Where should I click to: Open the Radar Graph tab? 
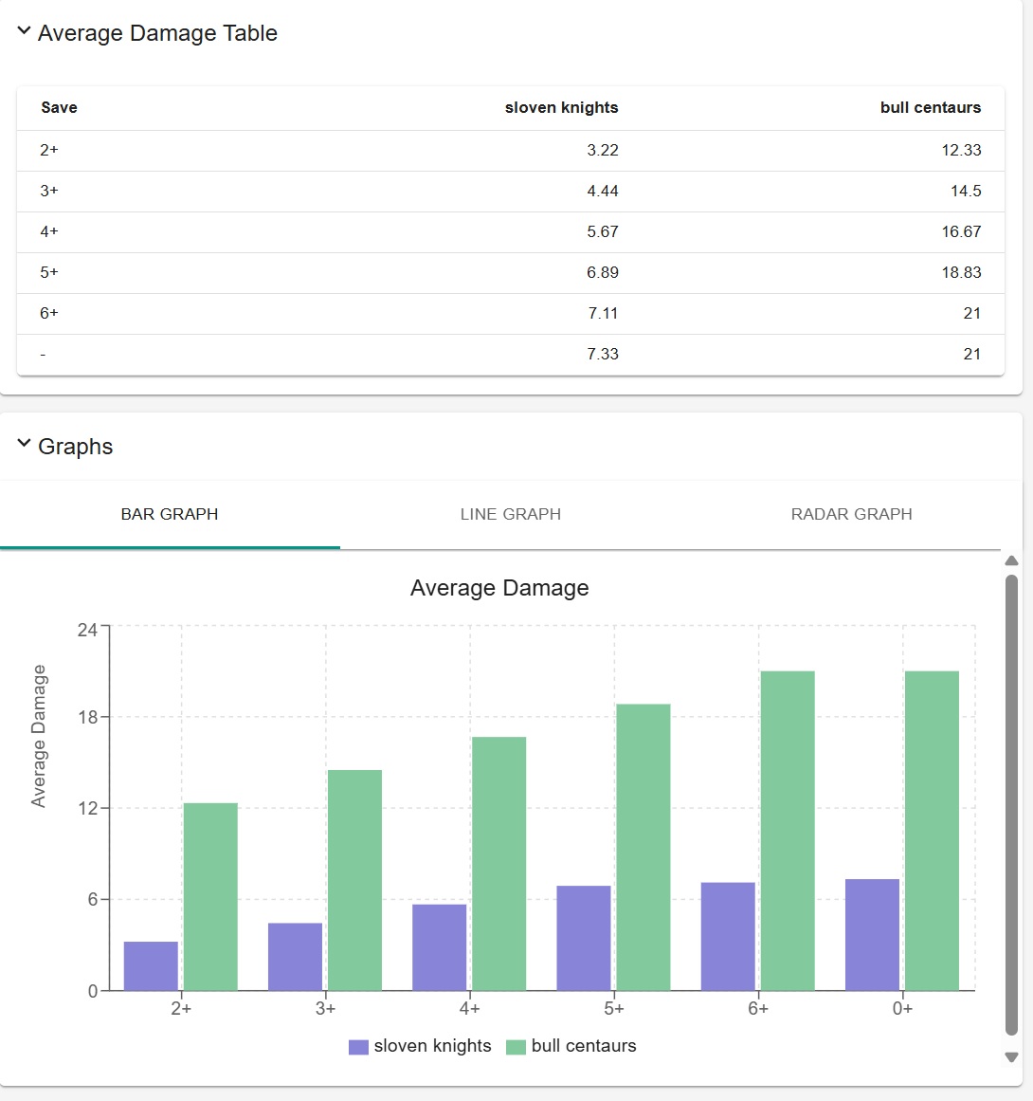click(x=851, y=514)
